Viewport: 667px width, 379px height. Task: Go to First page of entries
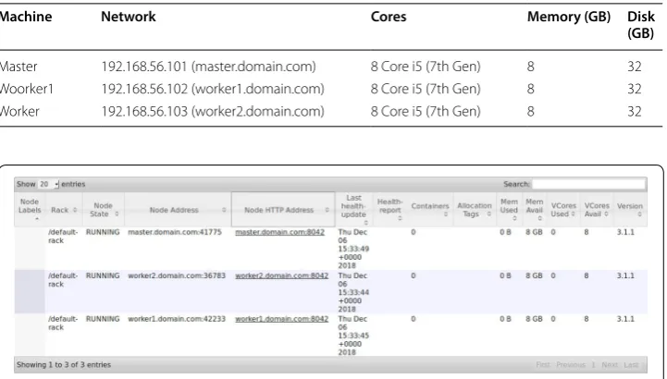[x=543, y=364]
